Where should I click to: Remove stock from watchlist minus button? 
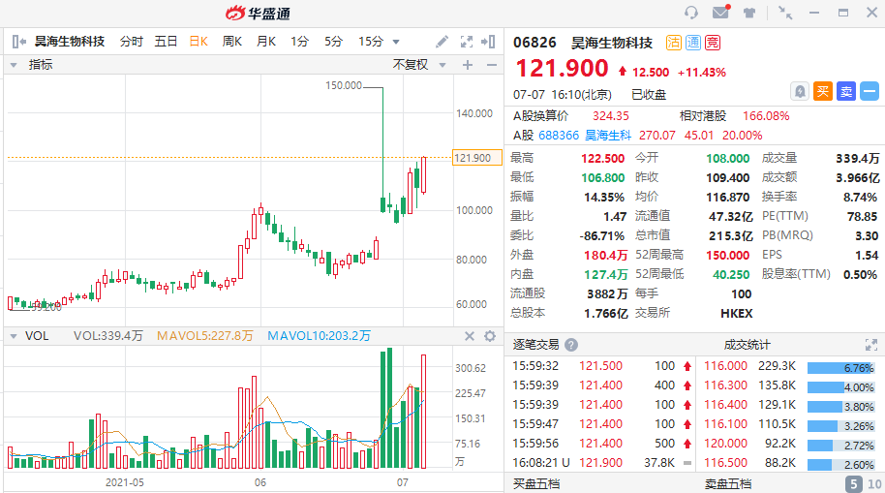coord(870,91)
